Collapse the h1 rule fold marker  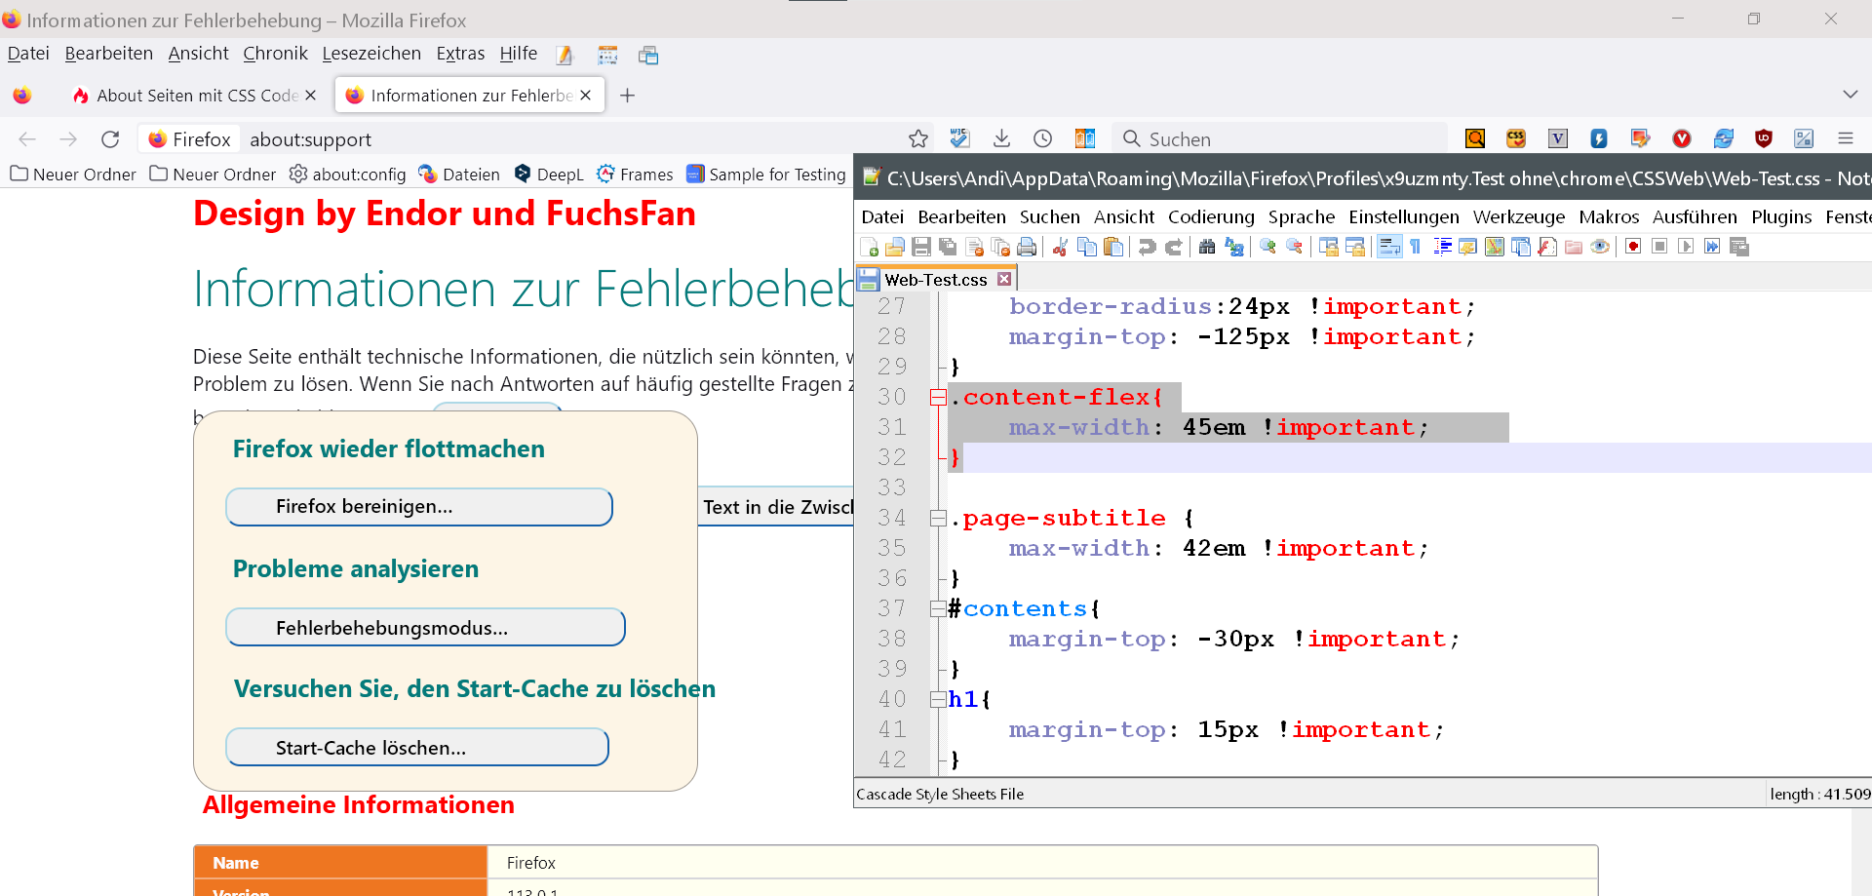(x=938, y=699)
